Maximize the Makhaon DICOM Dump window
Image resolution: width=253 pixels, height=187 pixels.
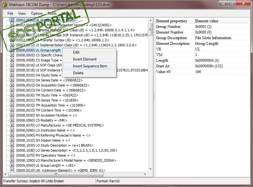coord(232,3)
